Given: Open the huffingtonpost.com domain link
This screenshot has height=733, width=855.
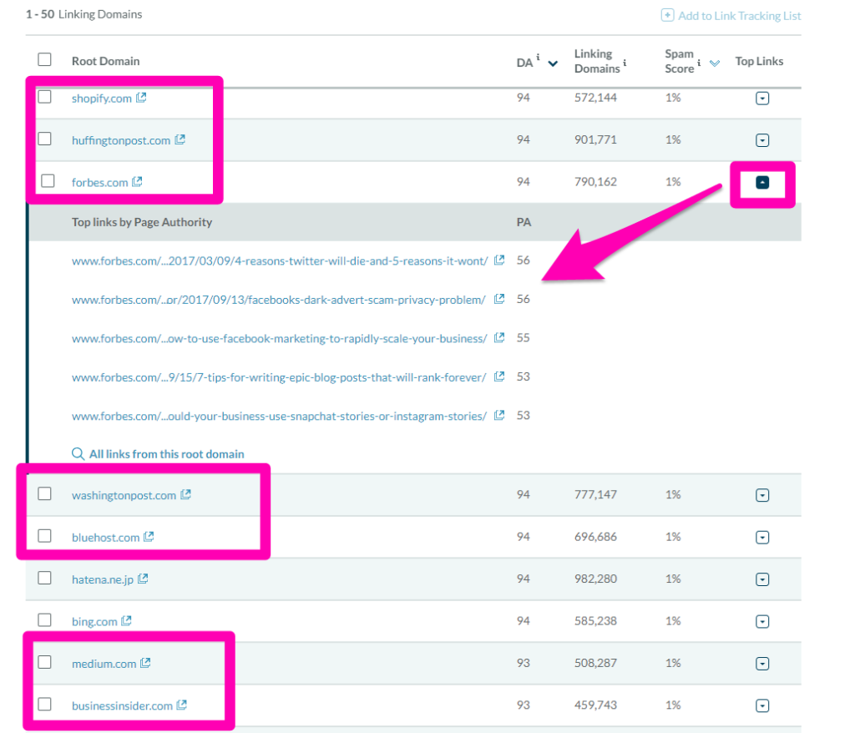Looking at the screenshot, I should pyautogui.click(x=121, y=140).
